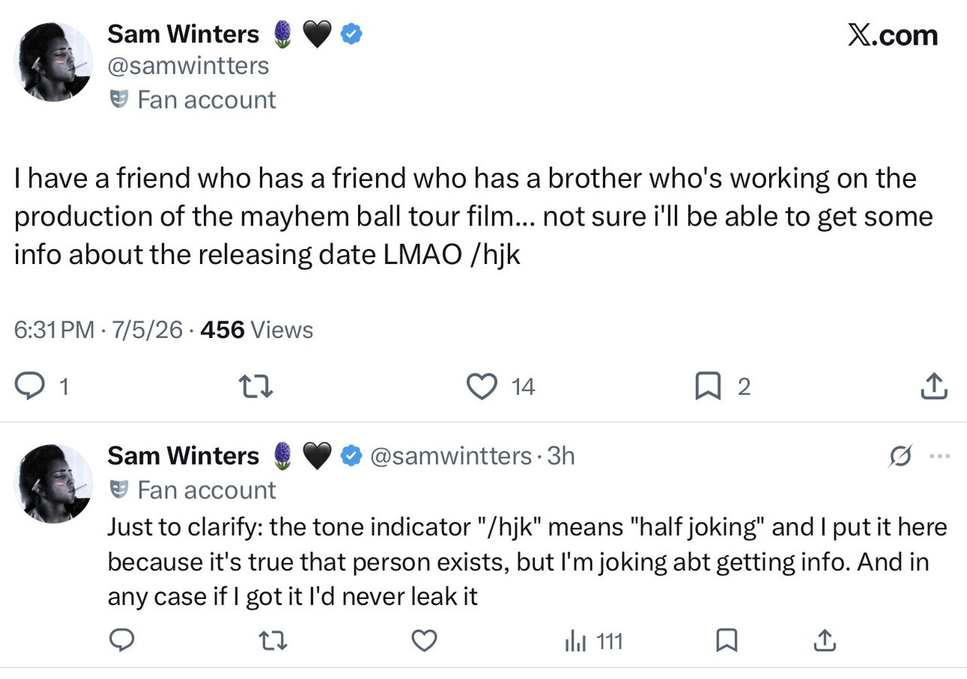Click the Grok slashed-circle icon on reply
The height and width of the screenshot is (679, 967).
[x=902, y=456]
